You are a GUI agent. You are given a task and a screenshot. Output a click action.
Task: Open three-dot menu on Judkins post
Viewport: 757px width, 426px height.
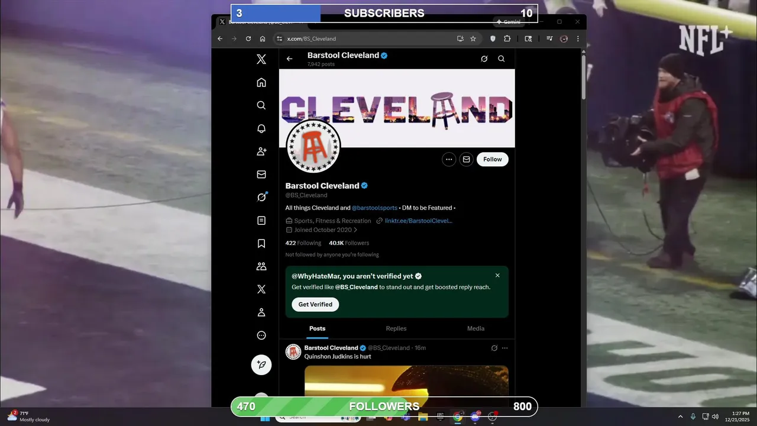[x=504, y=348]
